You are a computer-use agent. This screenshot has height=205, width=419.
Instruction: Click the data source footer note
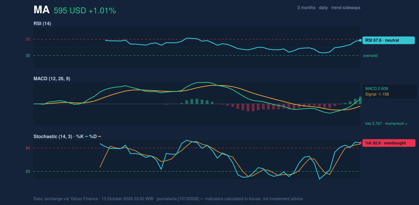(x=168, y=199)
